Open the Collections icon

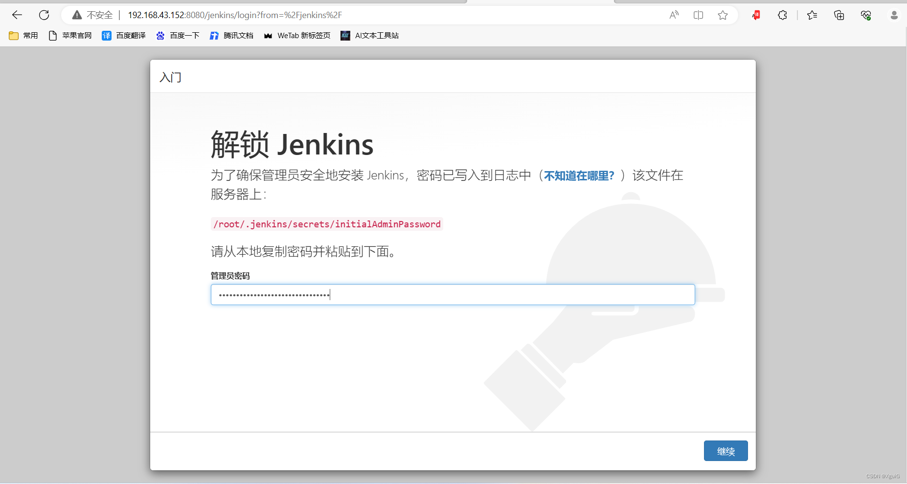839,15
